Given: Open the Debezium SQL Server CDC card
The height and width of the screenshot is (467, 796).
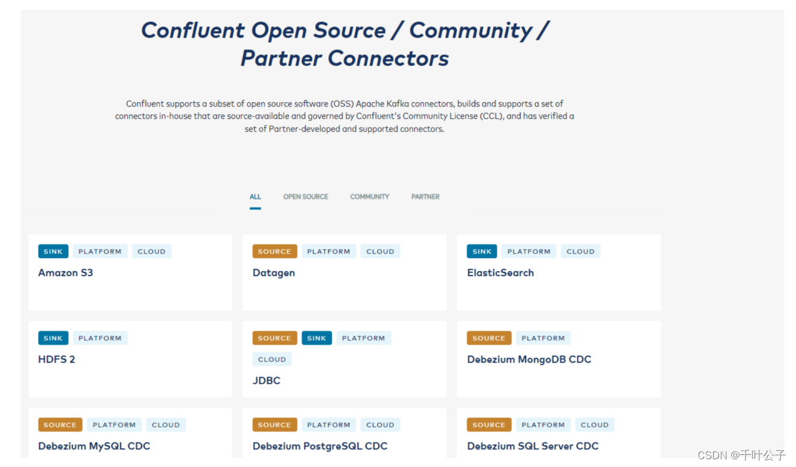Looking at the screenshot, I should pyautogui.click(x=558, y=433).
